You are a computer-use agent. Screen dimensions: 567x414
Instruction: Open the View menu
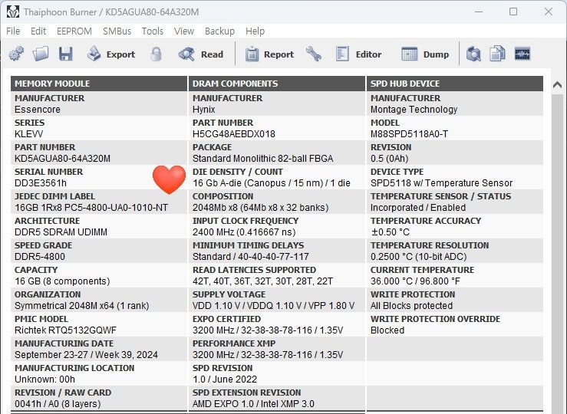click(184, 31)
